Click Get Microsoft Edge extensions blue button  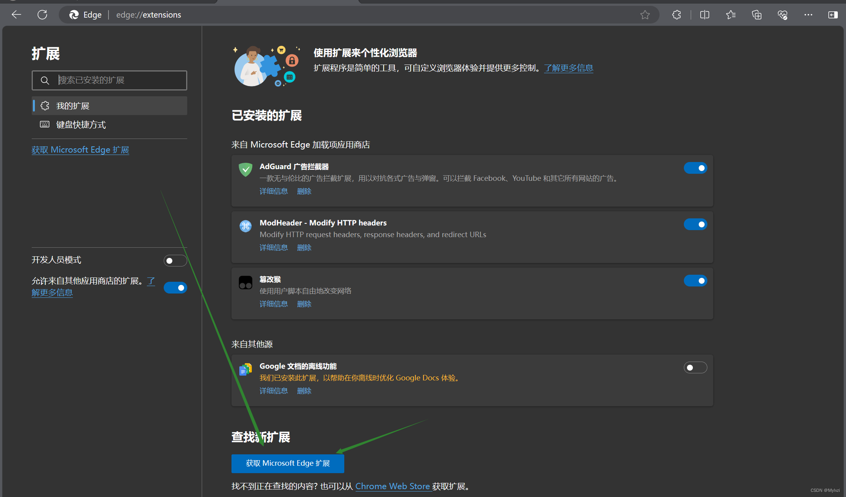pos(287,463)
